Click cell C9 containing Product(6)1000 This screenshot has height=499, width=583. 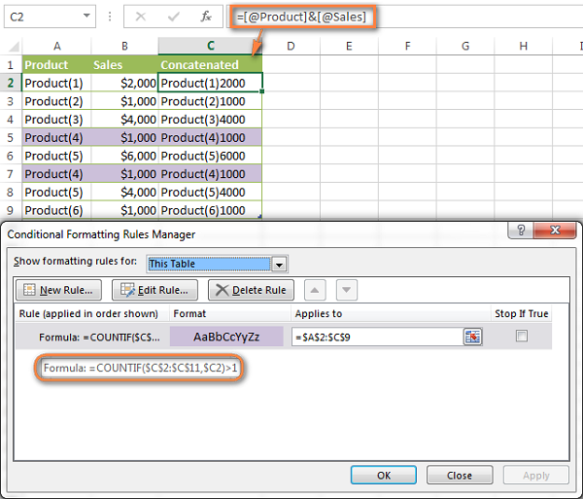pos(211,210)
